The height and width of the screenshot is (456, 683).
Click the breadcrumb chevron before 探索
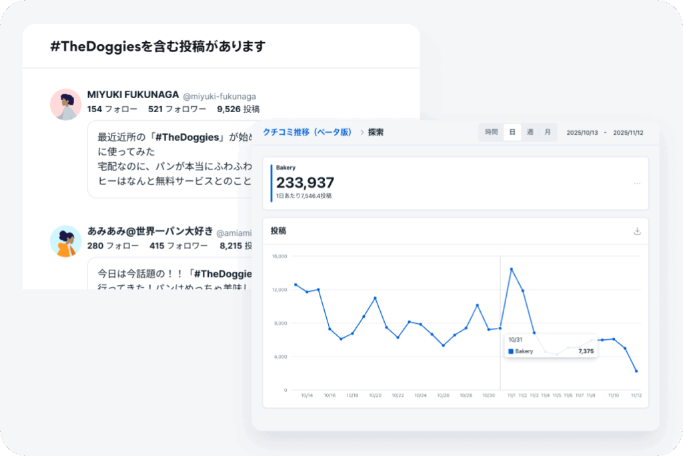point(362,132)
